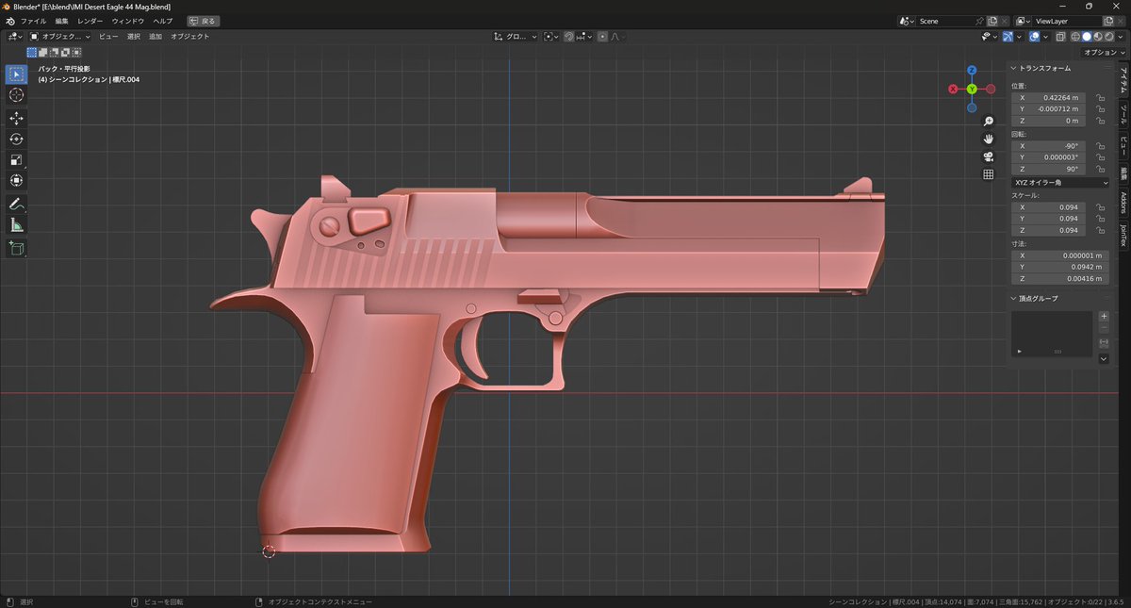Toggle lock on location Y
Image resolution: width=1131 pixels, height=608 pixels.
coord(1101,109)
